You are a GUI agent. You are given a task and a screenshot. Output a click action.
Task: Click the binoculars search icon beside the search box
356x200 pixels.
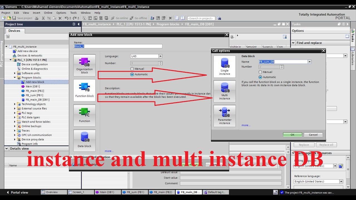click(219, 18)
